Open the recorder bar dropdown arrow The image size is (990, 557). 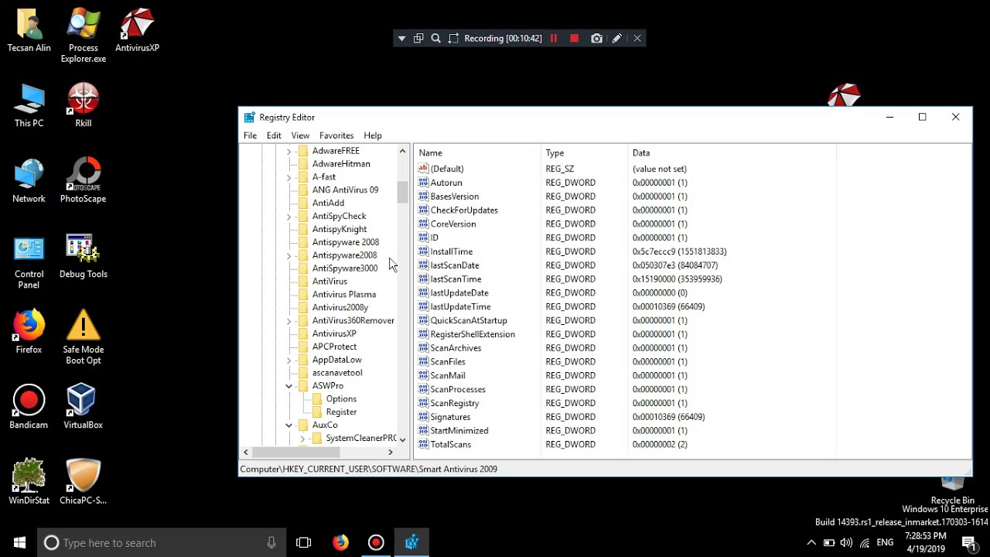pos(401,38)
